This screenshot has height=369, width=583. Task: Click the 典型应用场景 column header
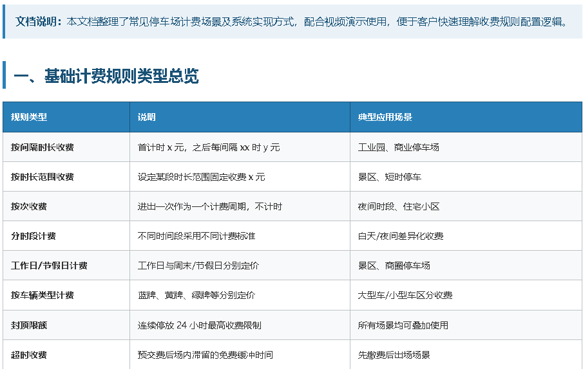466,117
